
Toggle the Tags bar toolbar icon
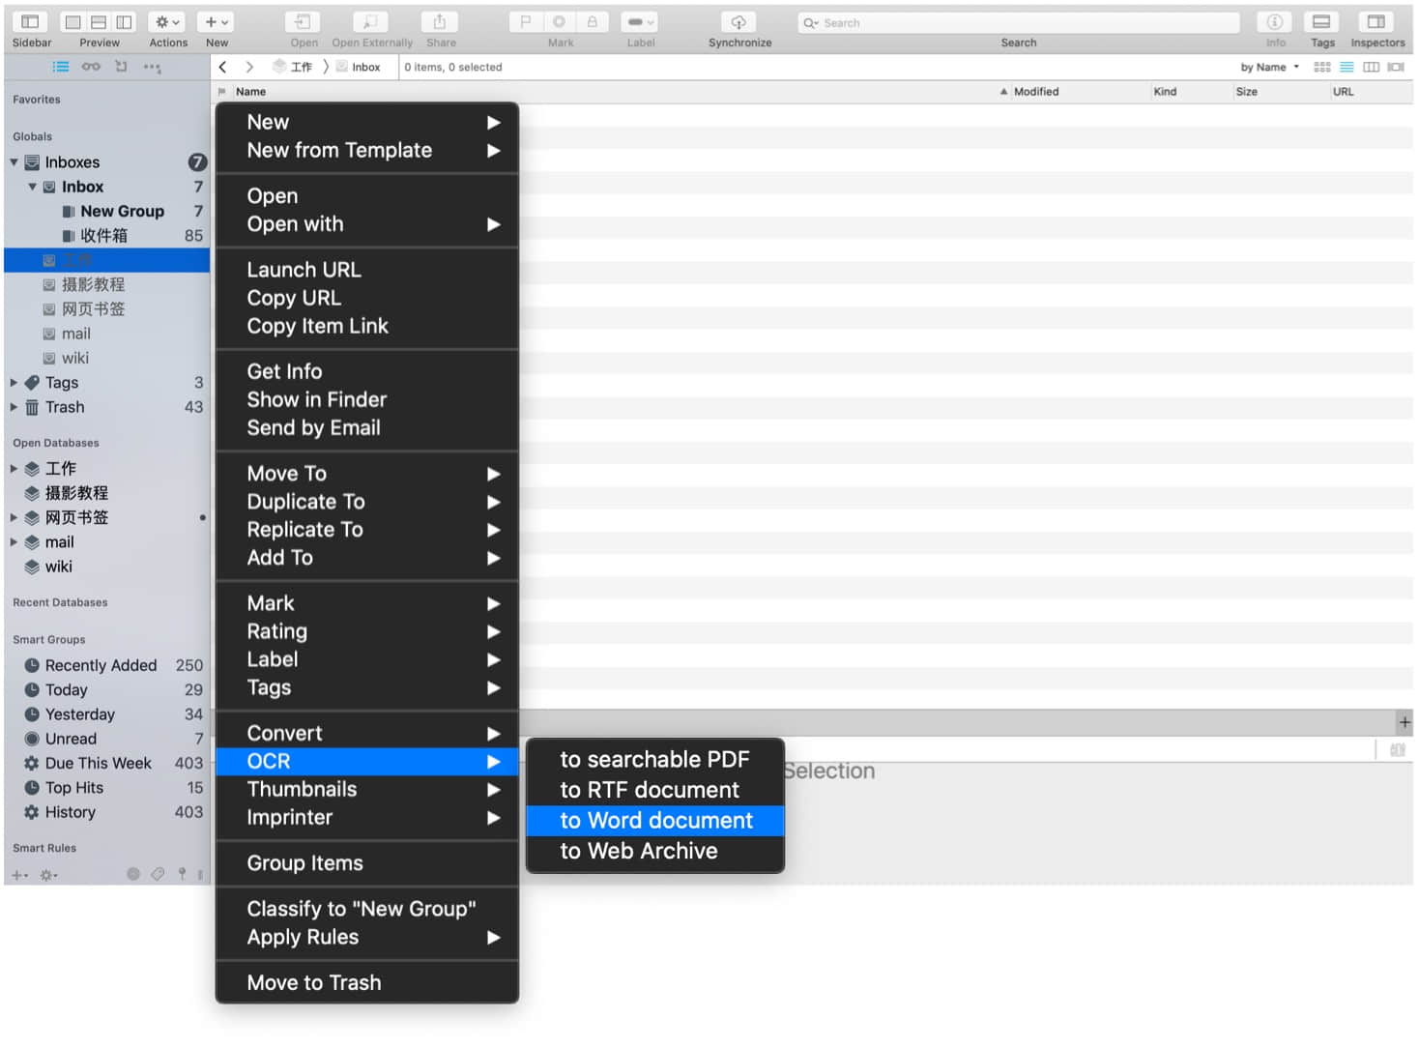click(1321, 21)
